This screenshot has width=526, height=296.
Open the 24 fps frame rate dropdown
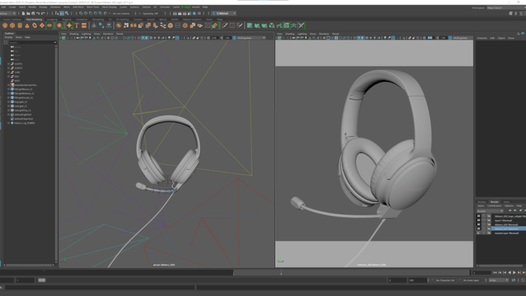499,280
